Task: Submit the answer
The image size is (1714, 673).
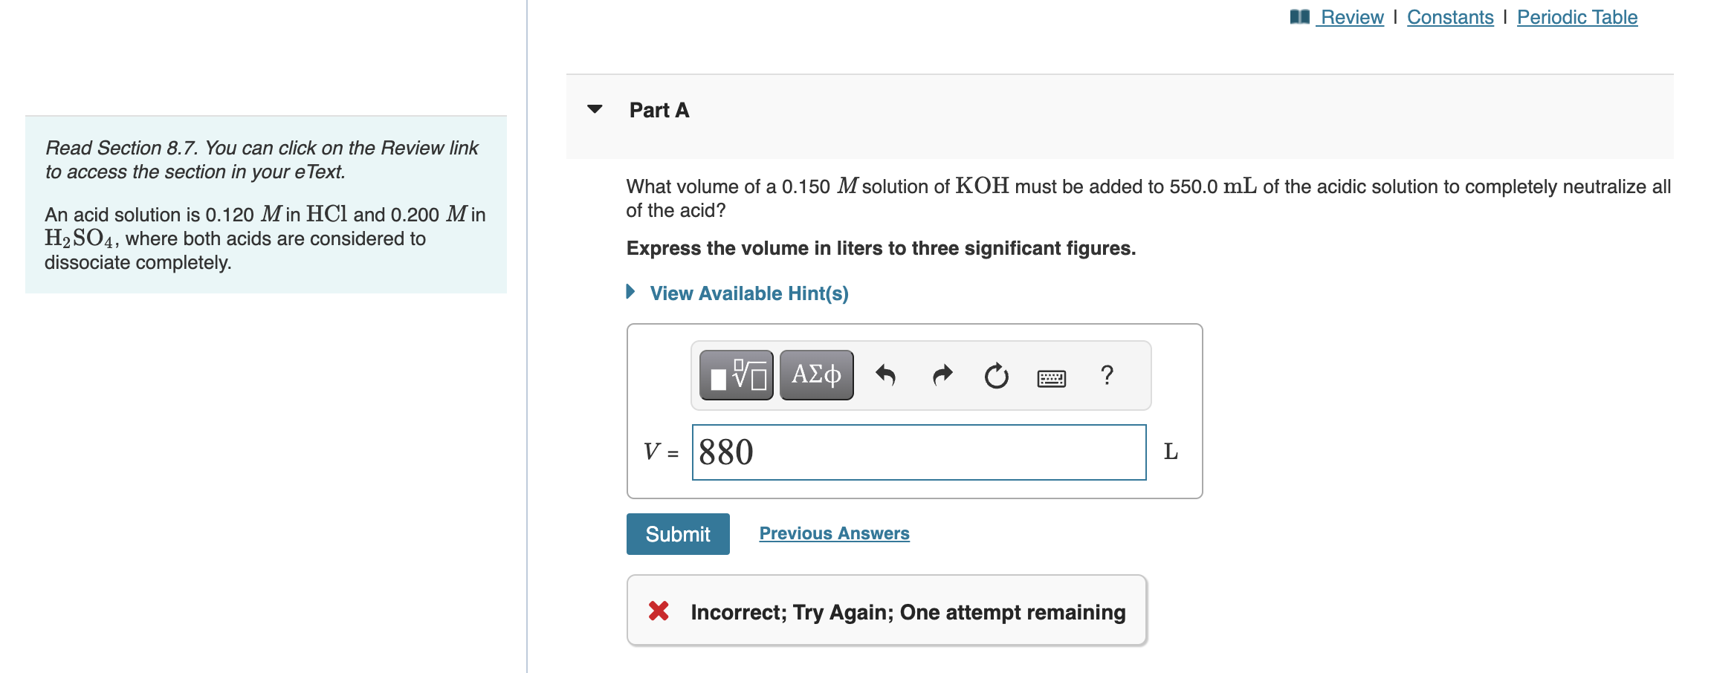Action: click(x=677, y=533)
